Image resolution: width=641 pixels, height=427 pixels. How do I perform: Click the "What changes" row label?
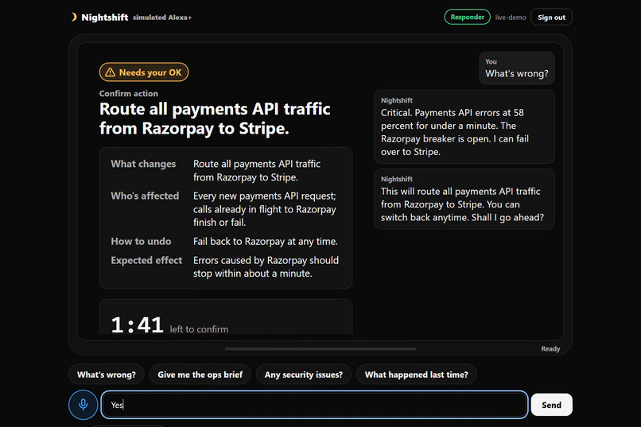tap(143, 164)
